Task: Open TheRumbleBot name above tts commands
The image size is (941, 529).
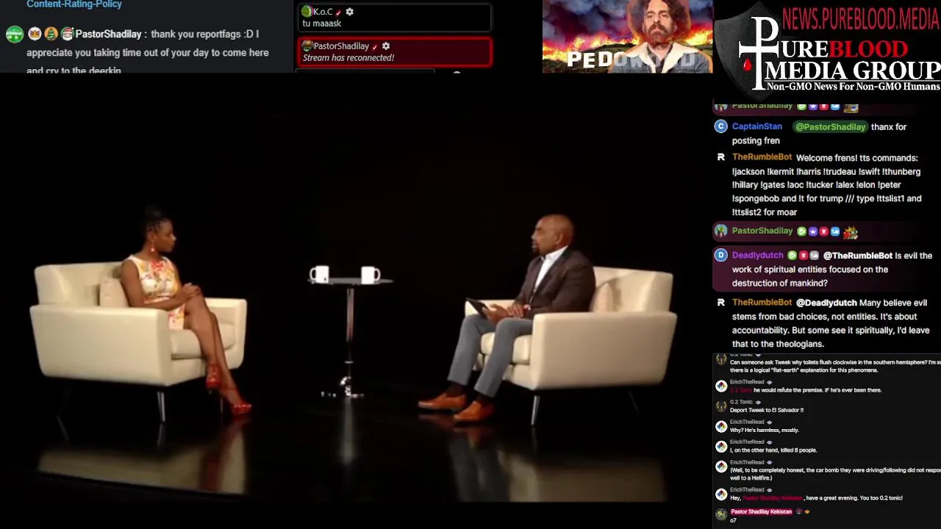Action: 762,157
